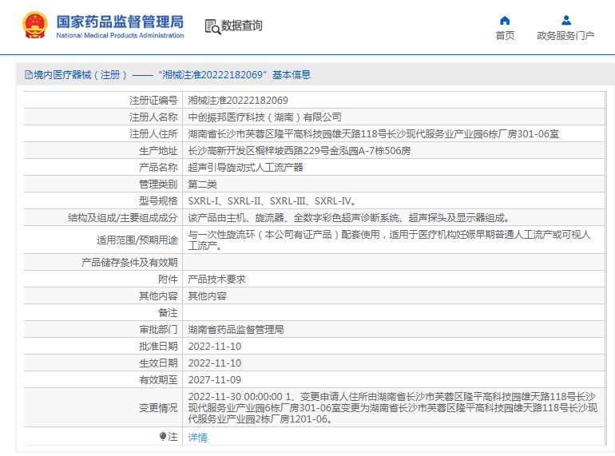Click the 其他内容 row label
Image resolution: width=615 pixels, height=456 pixels.
pyautogui.click(x=158, y=296)
